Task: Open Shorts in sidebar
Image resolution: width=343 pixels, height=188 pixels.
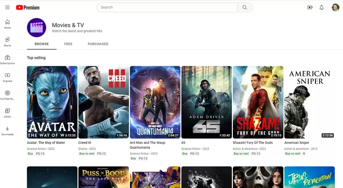Action: (7, 42)
